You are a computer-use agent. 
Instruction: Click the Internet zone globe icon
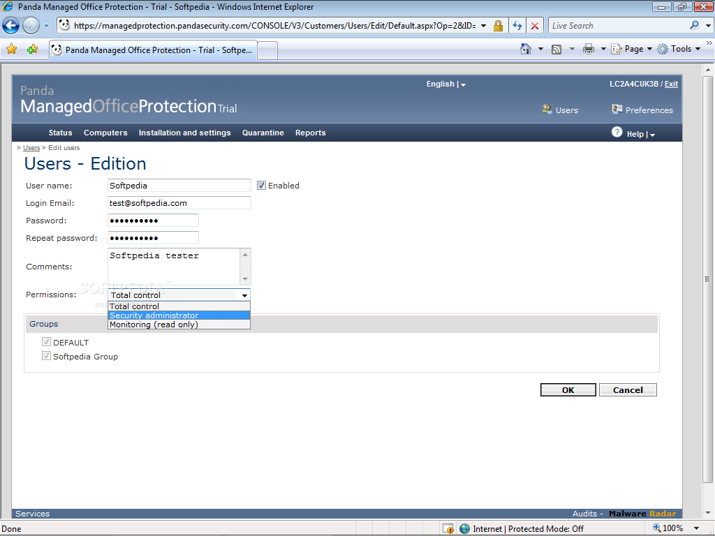point(464,529)
